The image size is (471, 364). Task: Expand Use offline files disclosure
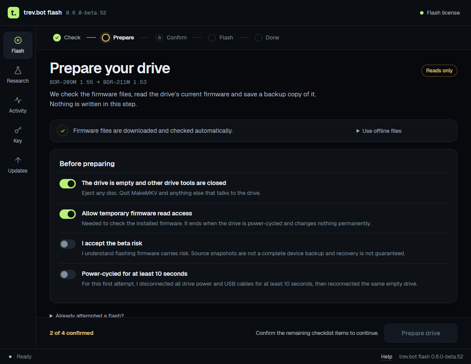379,131
